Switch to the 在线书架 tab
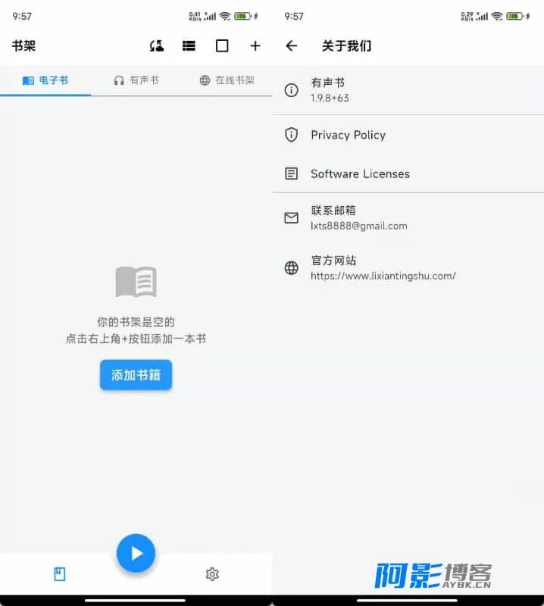Viewport: 544px width, 606px height. click(227, 80)
